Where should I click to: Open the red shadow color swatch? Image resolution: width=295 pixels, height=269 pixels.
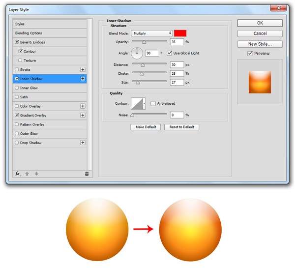[180, 33]
